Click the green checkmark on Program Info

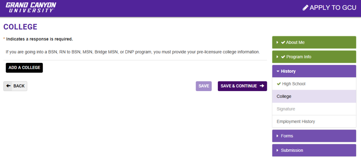click(283, 57)
